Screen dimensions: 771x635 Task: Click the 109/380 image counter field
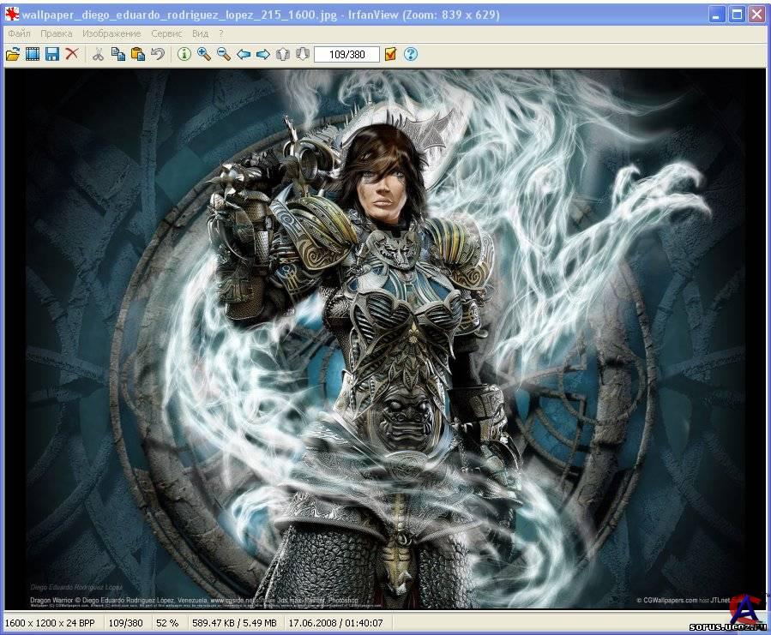346,54
